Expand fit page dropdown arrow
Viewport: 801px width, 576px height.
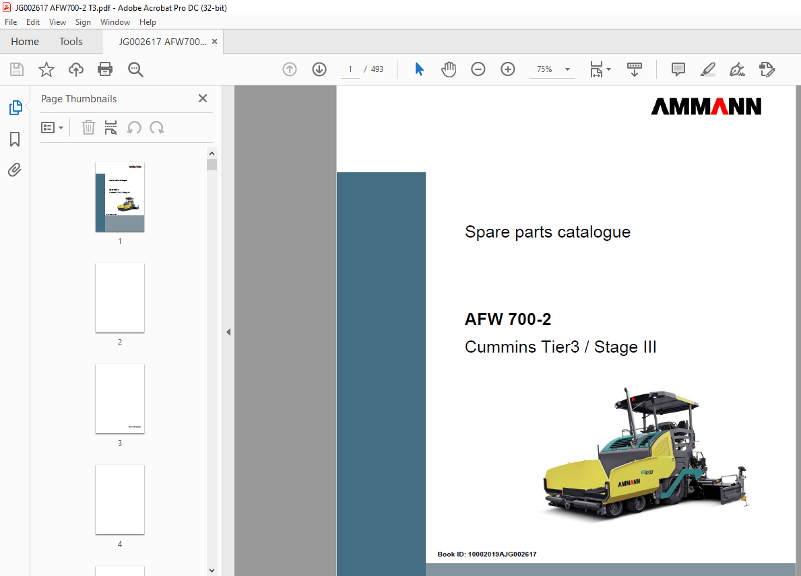(x=608, y=69)
